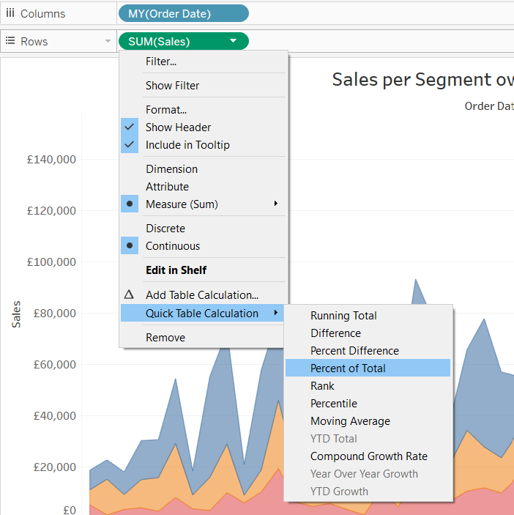Image resolution: width=514 pixels, height=515 pixels.
Task: Toggle the Show Header checkmark
Action: click(130, 127)
